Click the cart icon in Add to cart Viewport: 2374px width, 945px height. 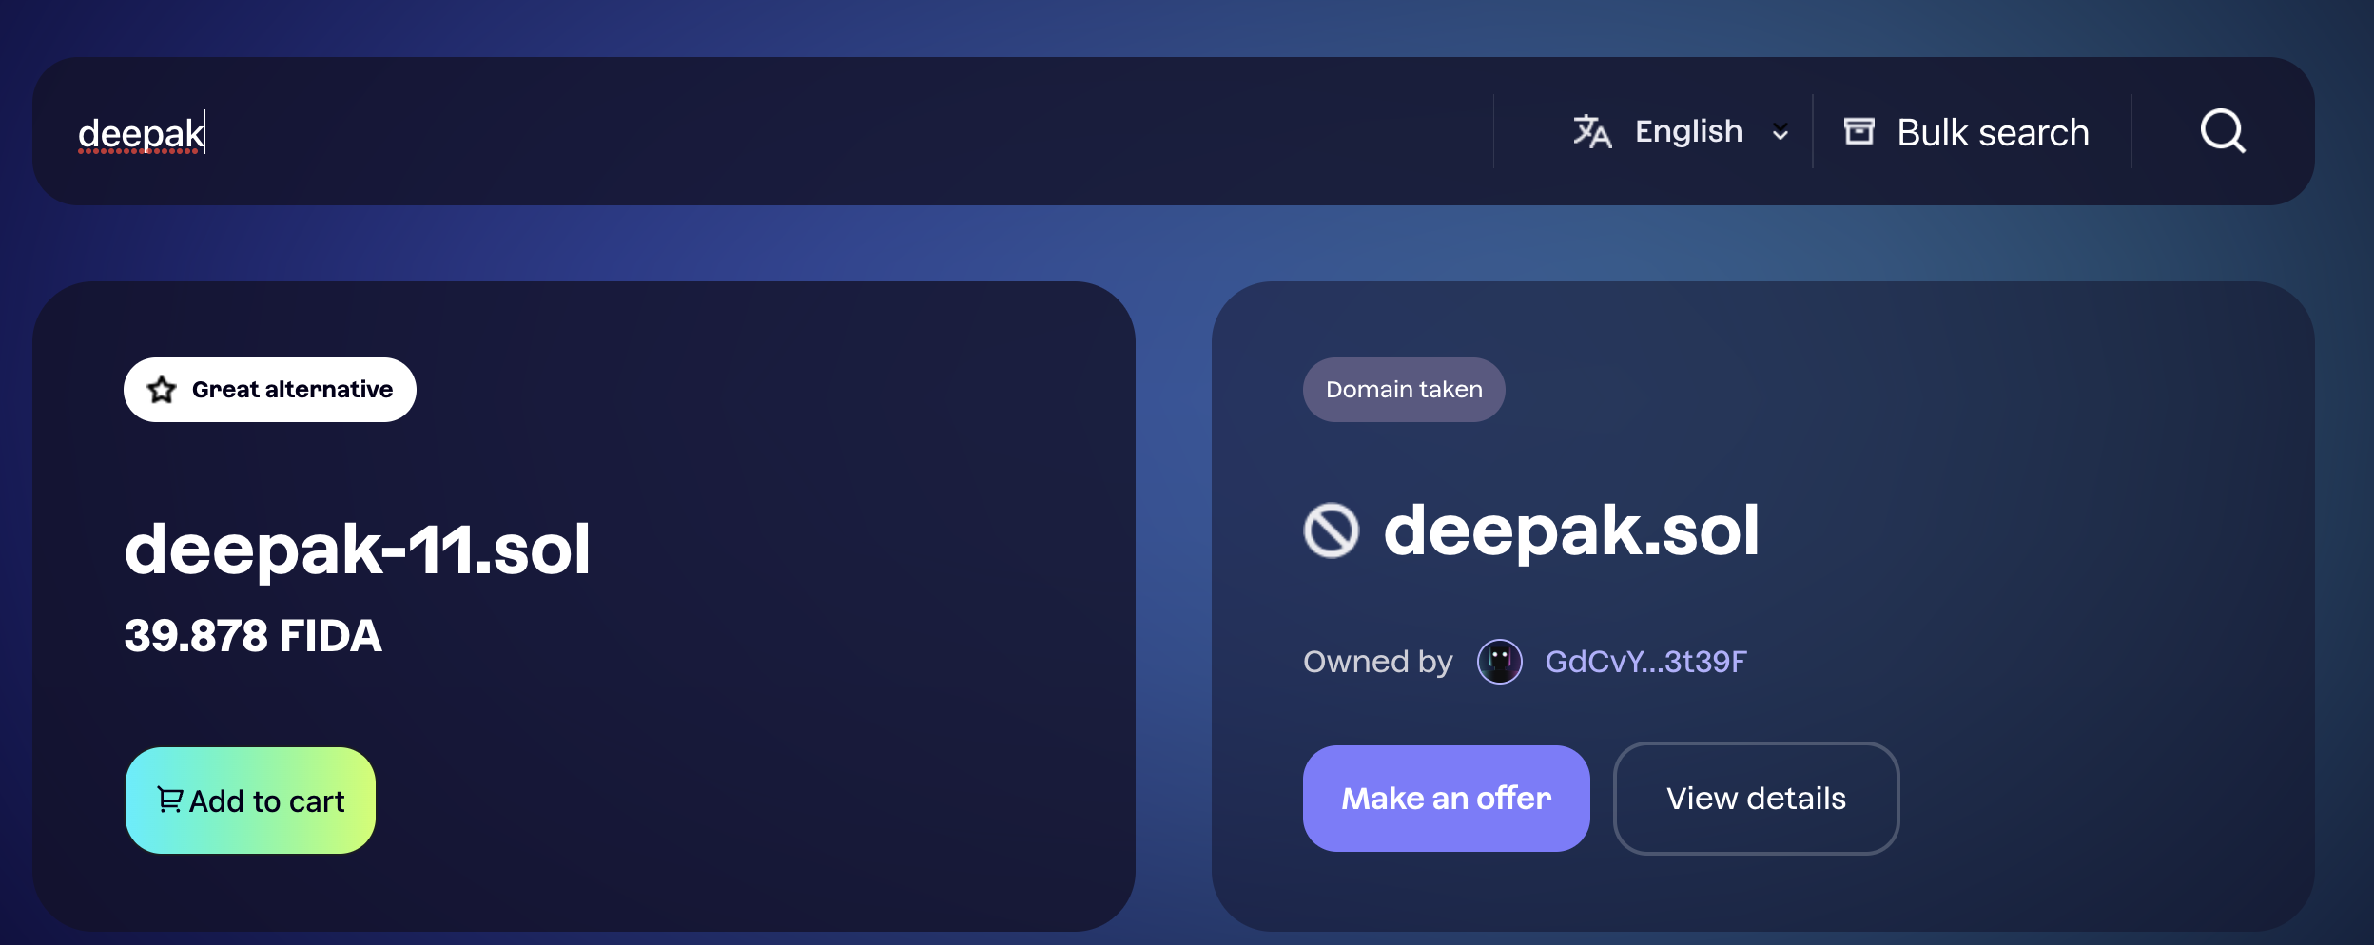pyautogui.click(x=170, y=799)
